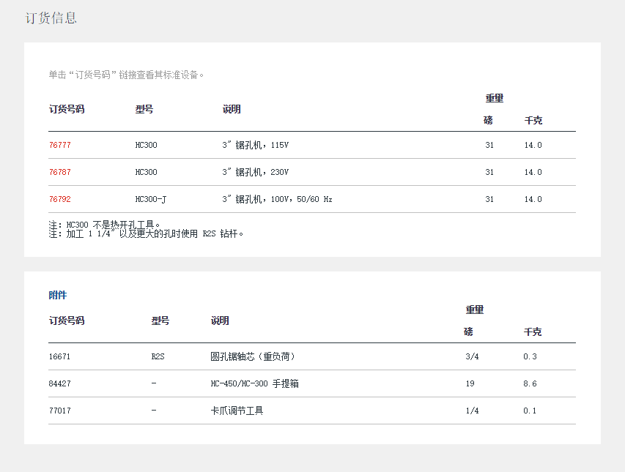The width and height of the screenshot is (625, 472).
Task: Select the HC-450/HC-300 手提箱 description
Action: point(254,384)
